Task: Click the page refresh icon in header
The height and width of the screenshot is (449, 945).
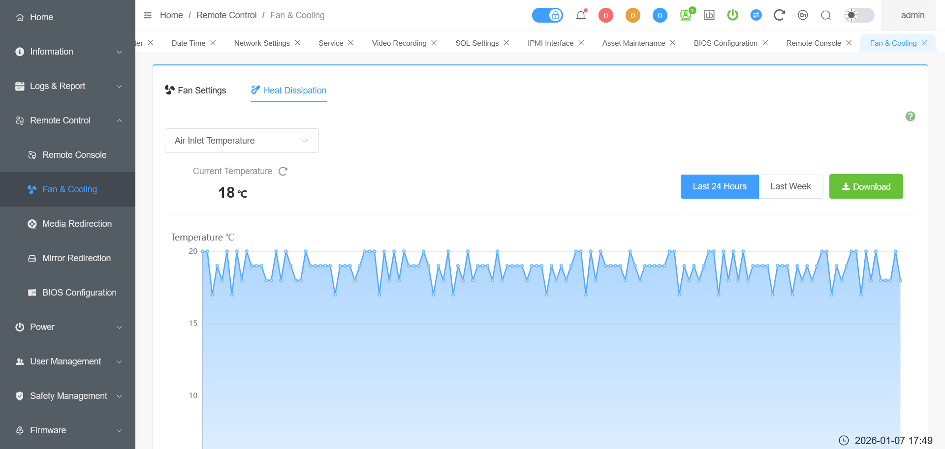Action: [779, 15]
